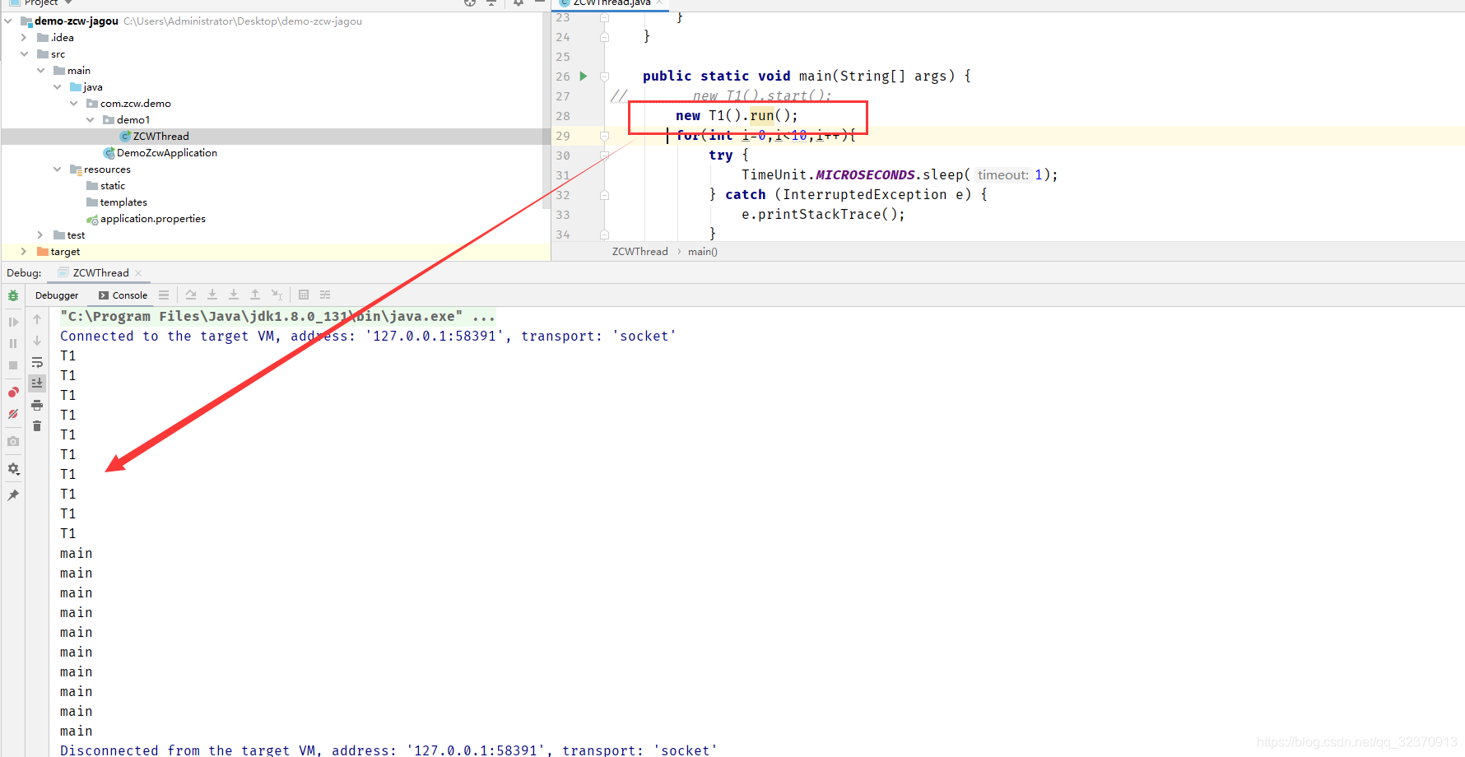Image resolution: width=1465 pixels, height=757 pixels.
Task: Click the Trace Current Stream Chain icon
Action: click(325, 295)
